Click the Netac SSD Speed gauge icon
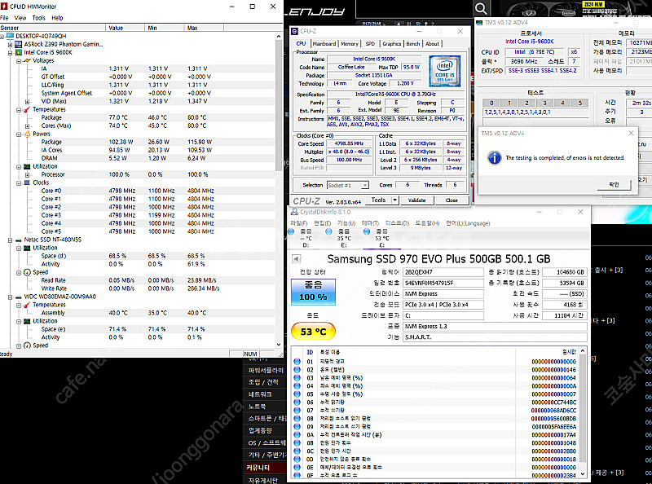The width and height of the screenshot is (652, 484). (27, 272)
